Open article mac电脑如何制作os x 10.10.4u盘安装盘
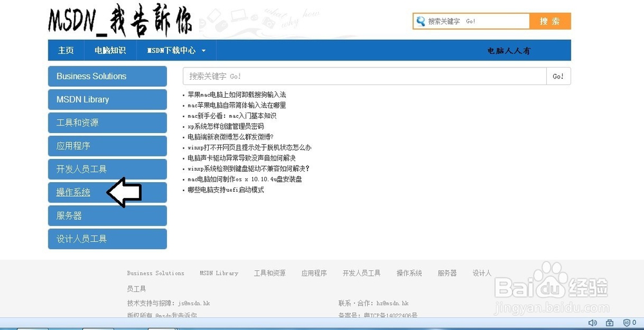This screenshot has height=330, width=644. [245, 179]
